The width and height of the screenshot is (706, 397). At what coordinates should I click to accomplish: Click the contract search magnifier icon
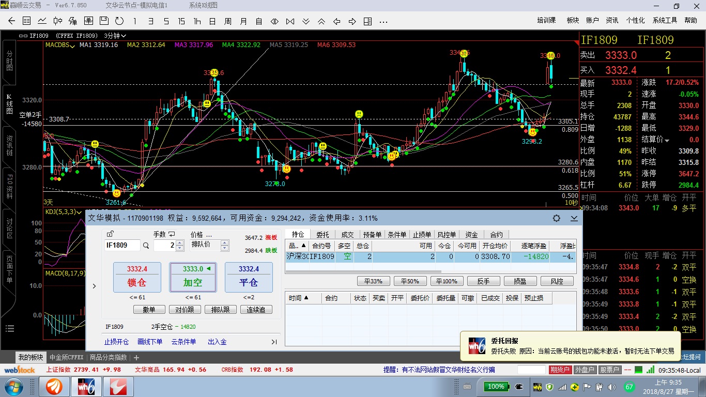click(x=146, y=246)
